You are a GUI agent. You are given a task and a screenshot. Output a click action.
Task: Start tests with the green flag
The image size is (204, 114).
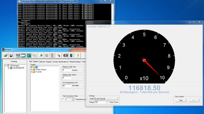41,56
